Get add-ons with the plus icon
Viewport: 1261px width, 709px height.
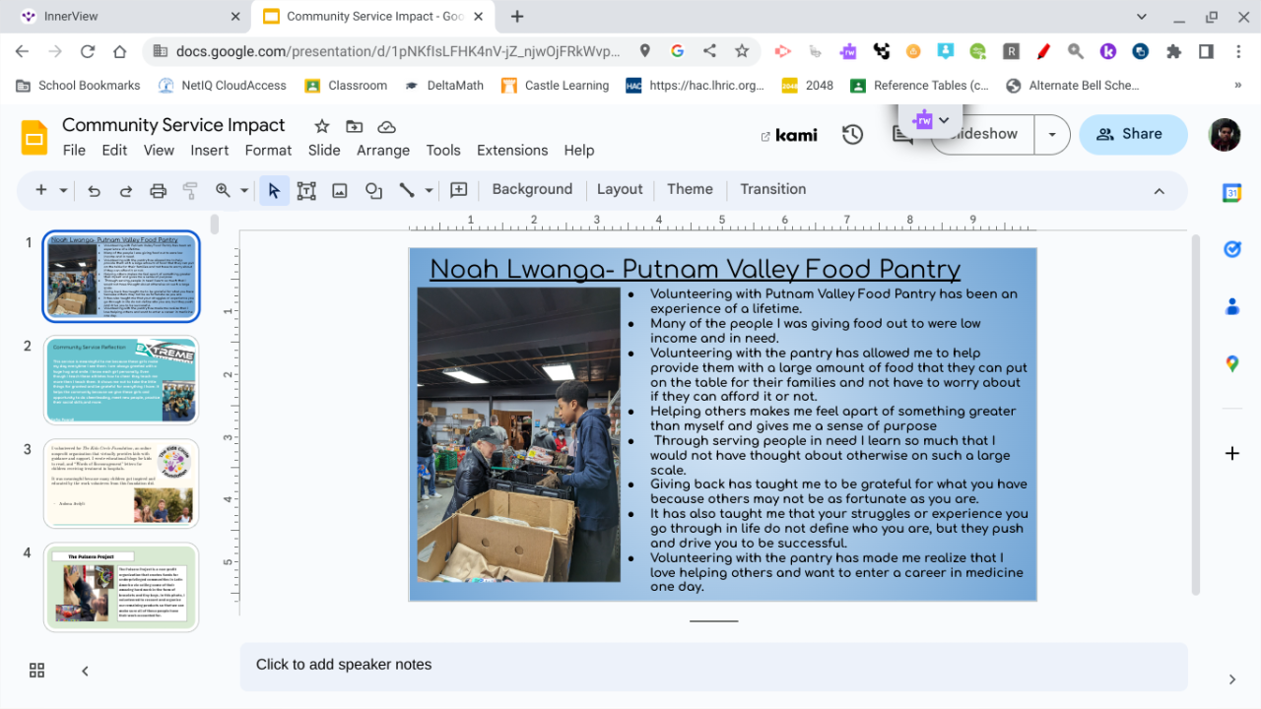[x=1231, y=453]
